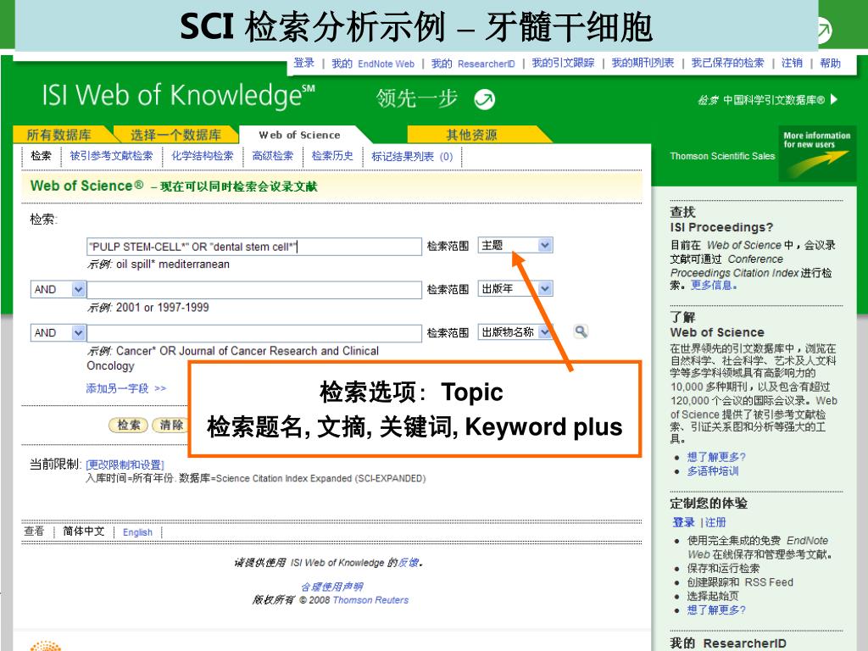Screen dimensions: 868x651
Task: Open 我已保存的检索 link
Action: [x=727, y=63]
